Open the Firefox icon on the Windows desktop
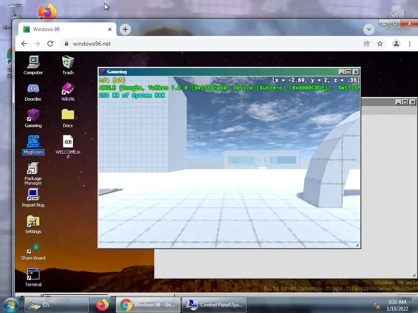Image resolution: width=418 pixels, height=313 pixels. [47, 11]
